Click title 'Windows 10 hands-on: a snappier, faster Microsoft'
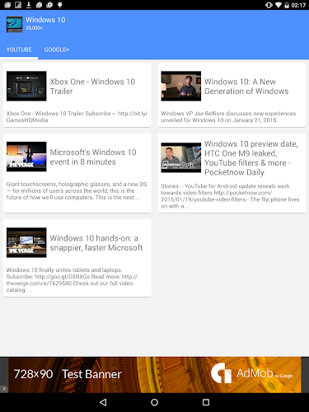 click(96, 243)
